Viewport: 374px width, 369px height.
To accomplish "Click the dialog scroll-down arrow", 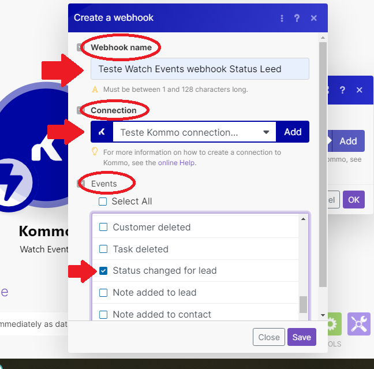I will pyautogui.click(x=323, y=315).
